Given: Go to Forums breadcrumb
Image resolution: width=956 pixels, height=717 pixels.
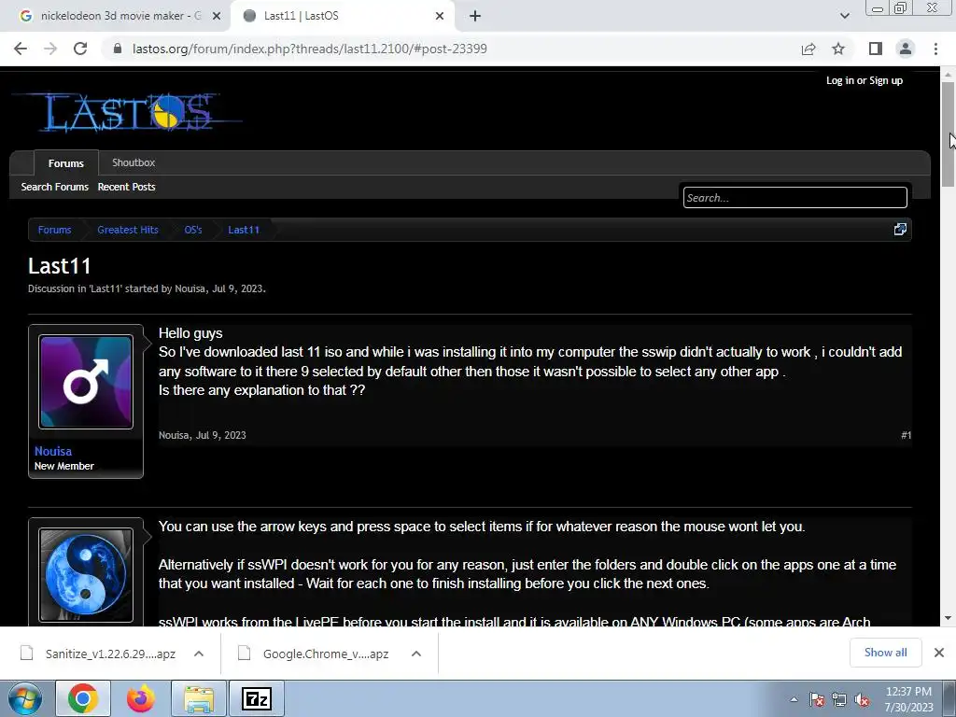Looking at the screenshot, I should point(54,230).
